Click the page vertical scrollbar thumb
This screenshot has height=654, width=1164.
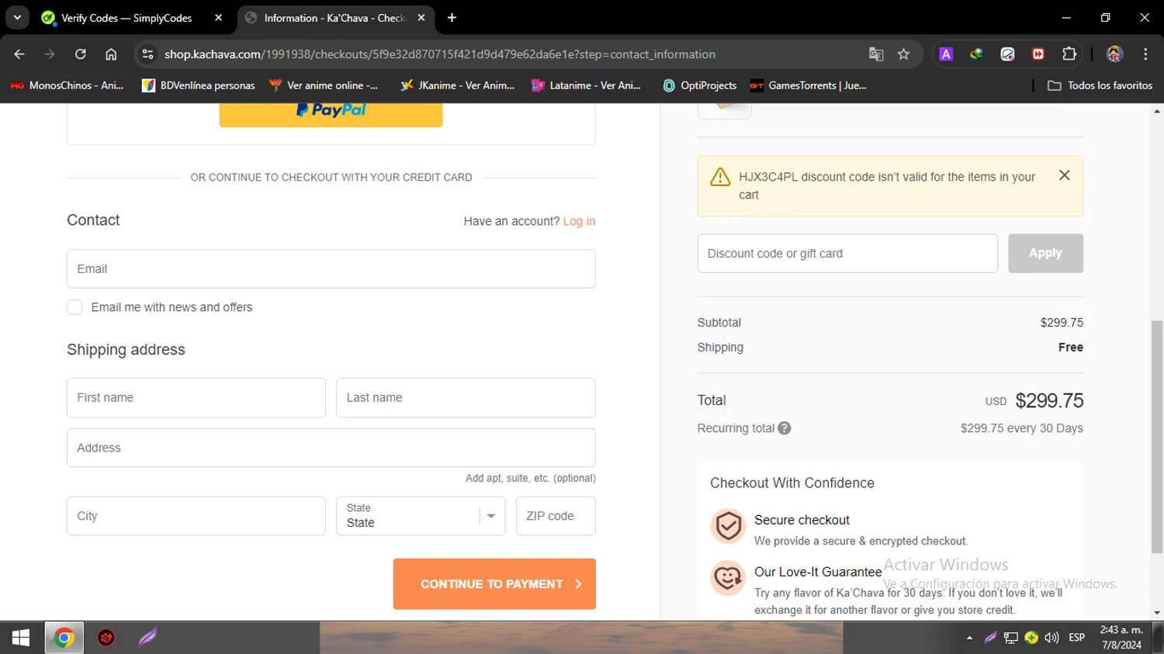click(1157, 437)
